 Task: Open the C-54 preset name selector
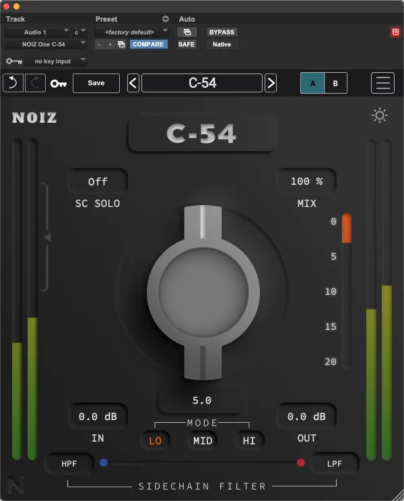tap(202, 83)
